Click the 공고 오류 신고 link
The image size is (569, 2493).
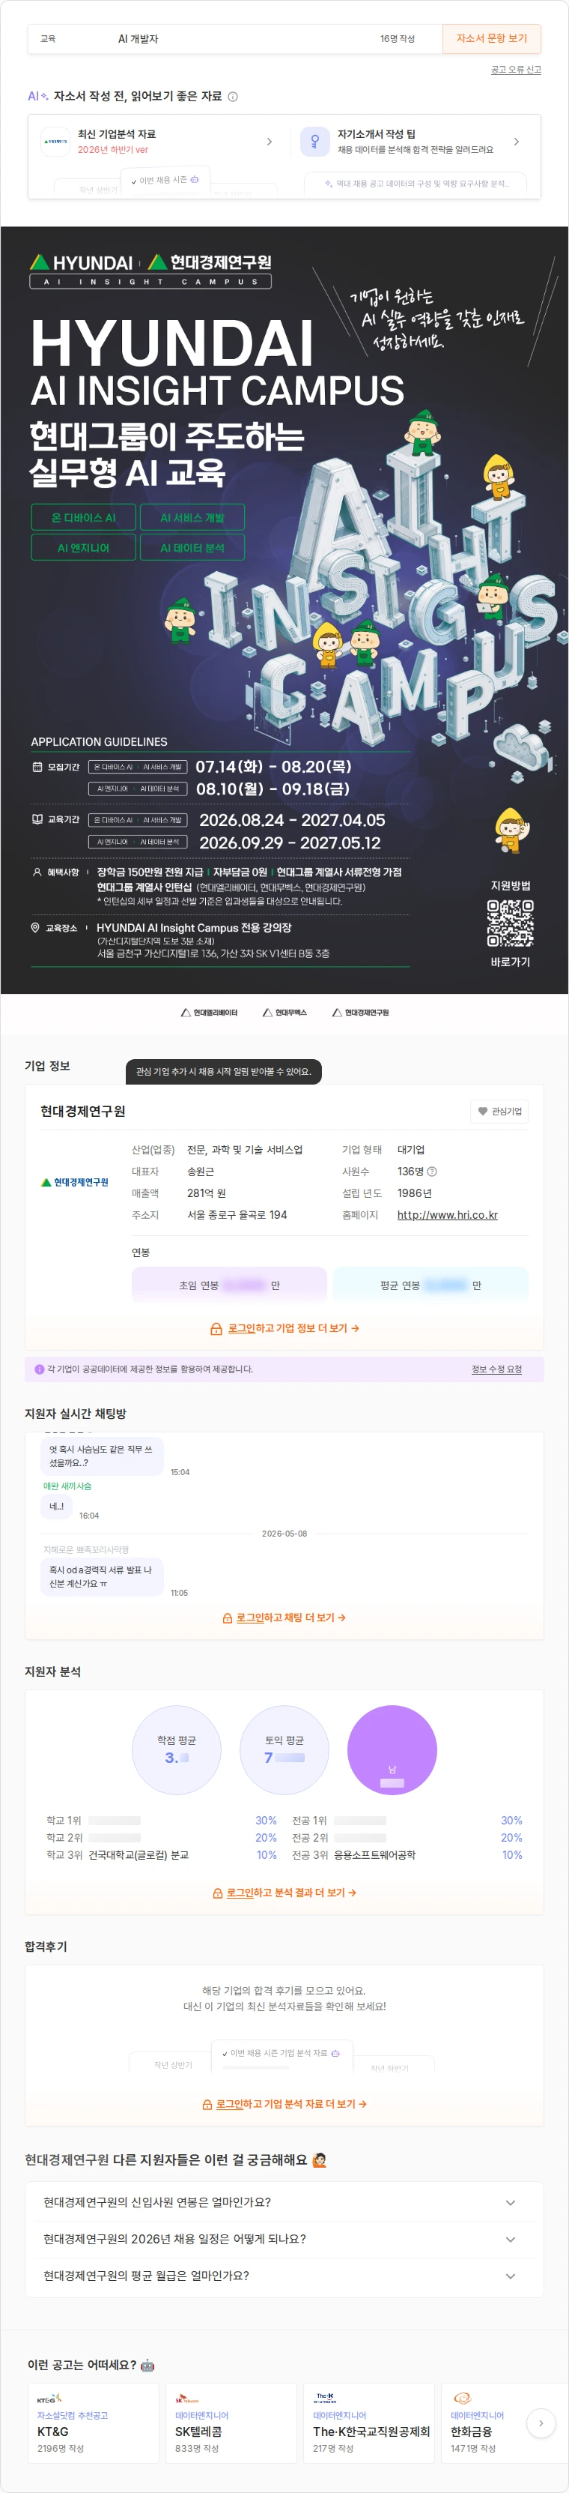[516, 70]
